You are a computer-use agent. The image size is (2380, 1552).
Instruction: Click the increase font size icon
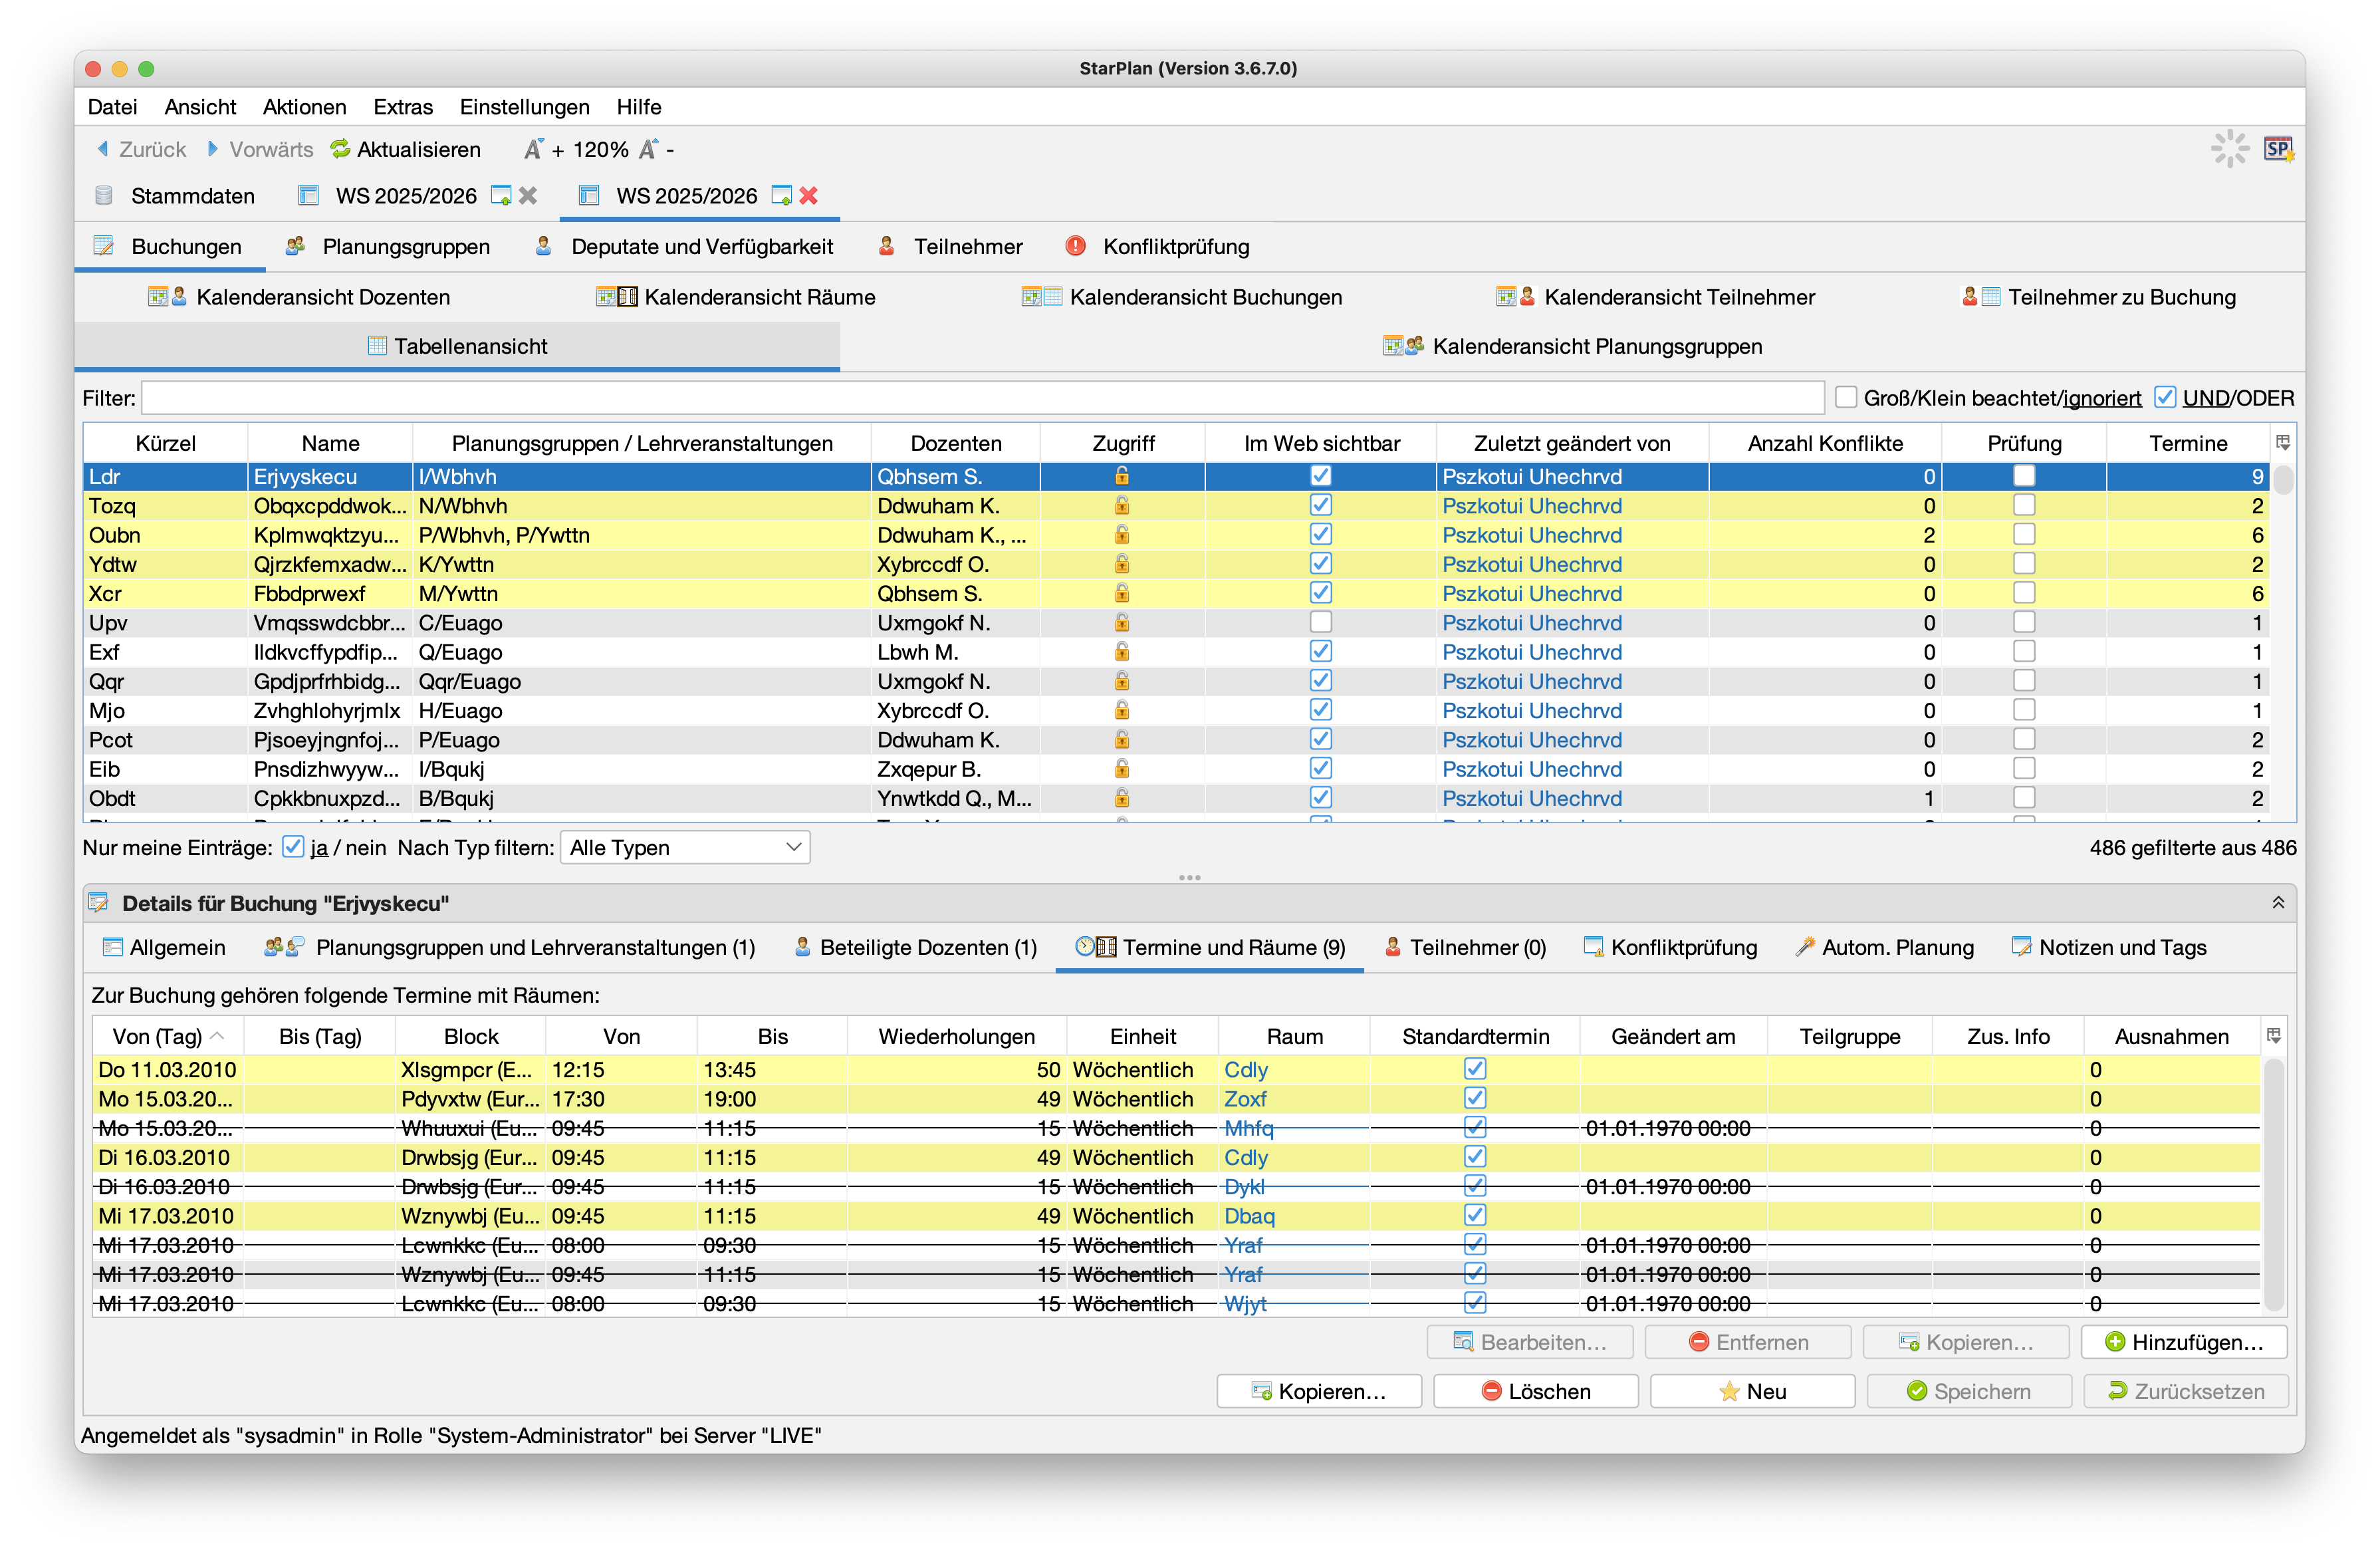pyautogui.click(x=534, y=149)
